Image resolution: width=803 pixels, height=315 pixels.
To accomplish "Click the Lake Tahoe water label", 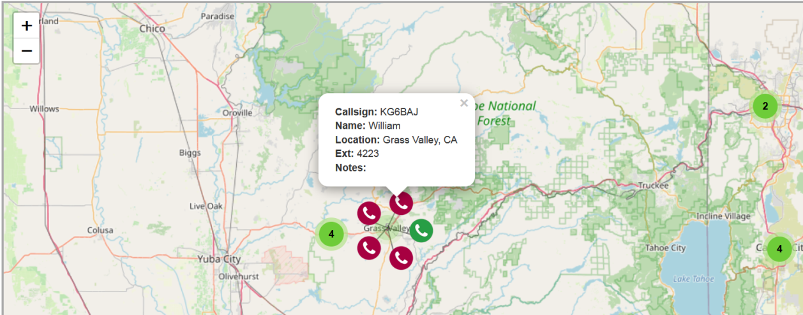I will click(687, 279).
